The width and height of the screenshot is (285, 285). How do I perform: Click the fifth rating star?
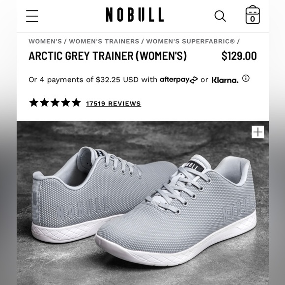(x=76, y=103)
